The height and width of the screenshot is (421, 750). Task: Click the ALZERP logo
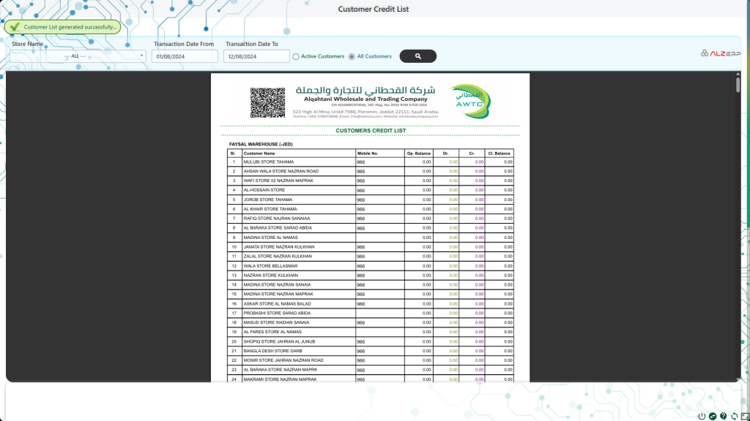pyautogui.click(x=721, y=53)
